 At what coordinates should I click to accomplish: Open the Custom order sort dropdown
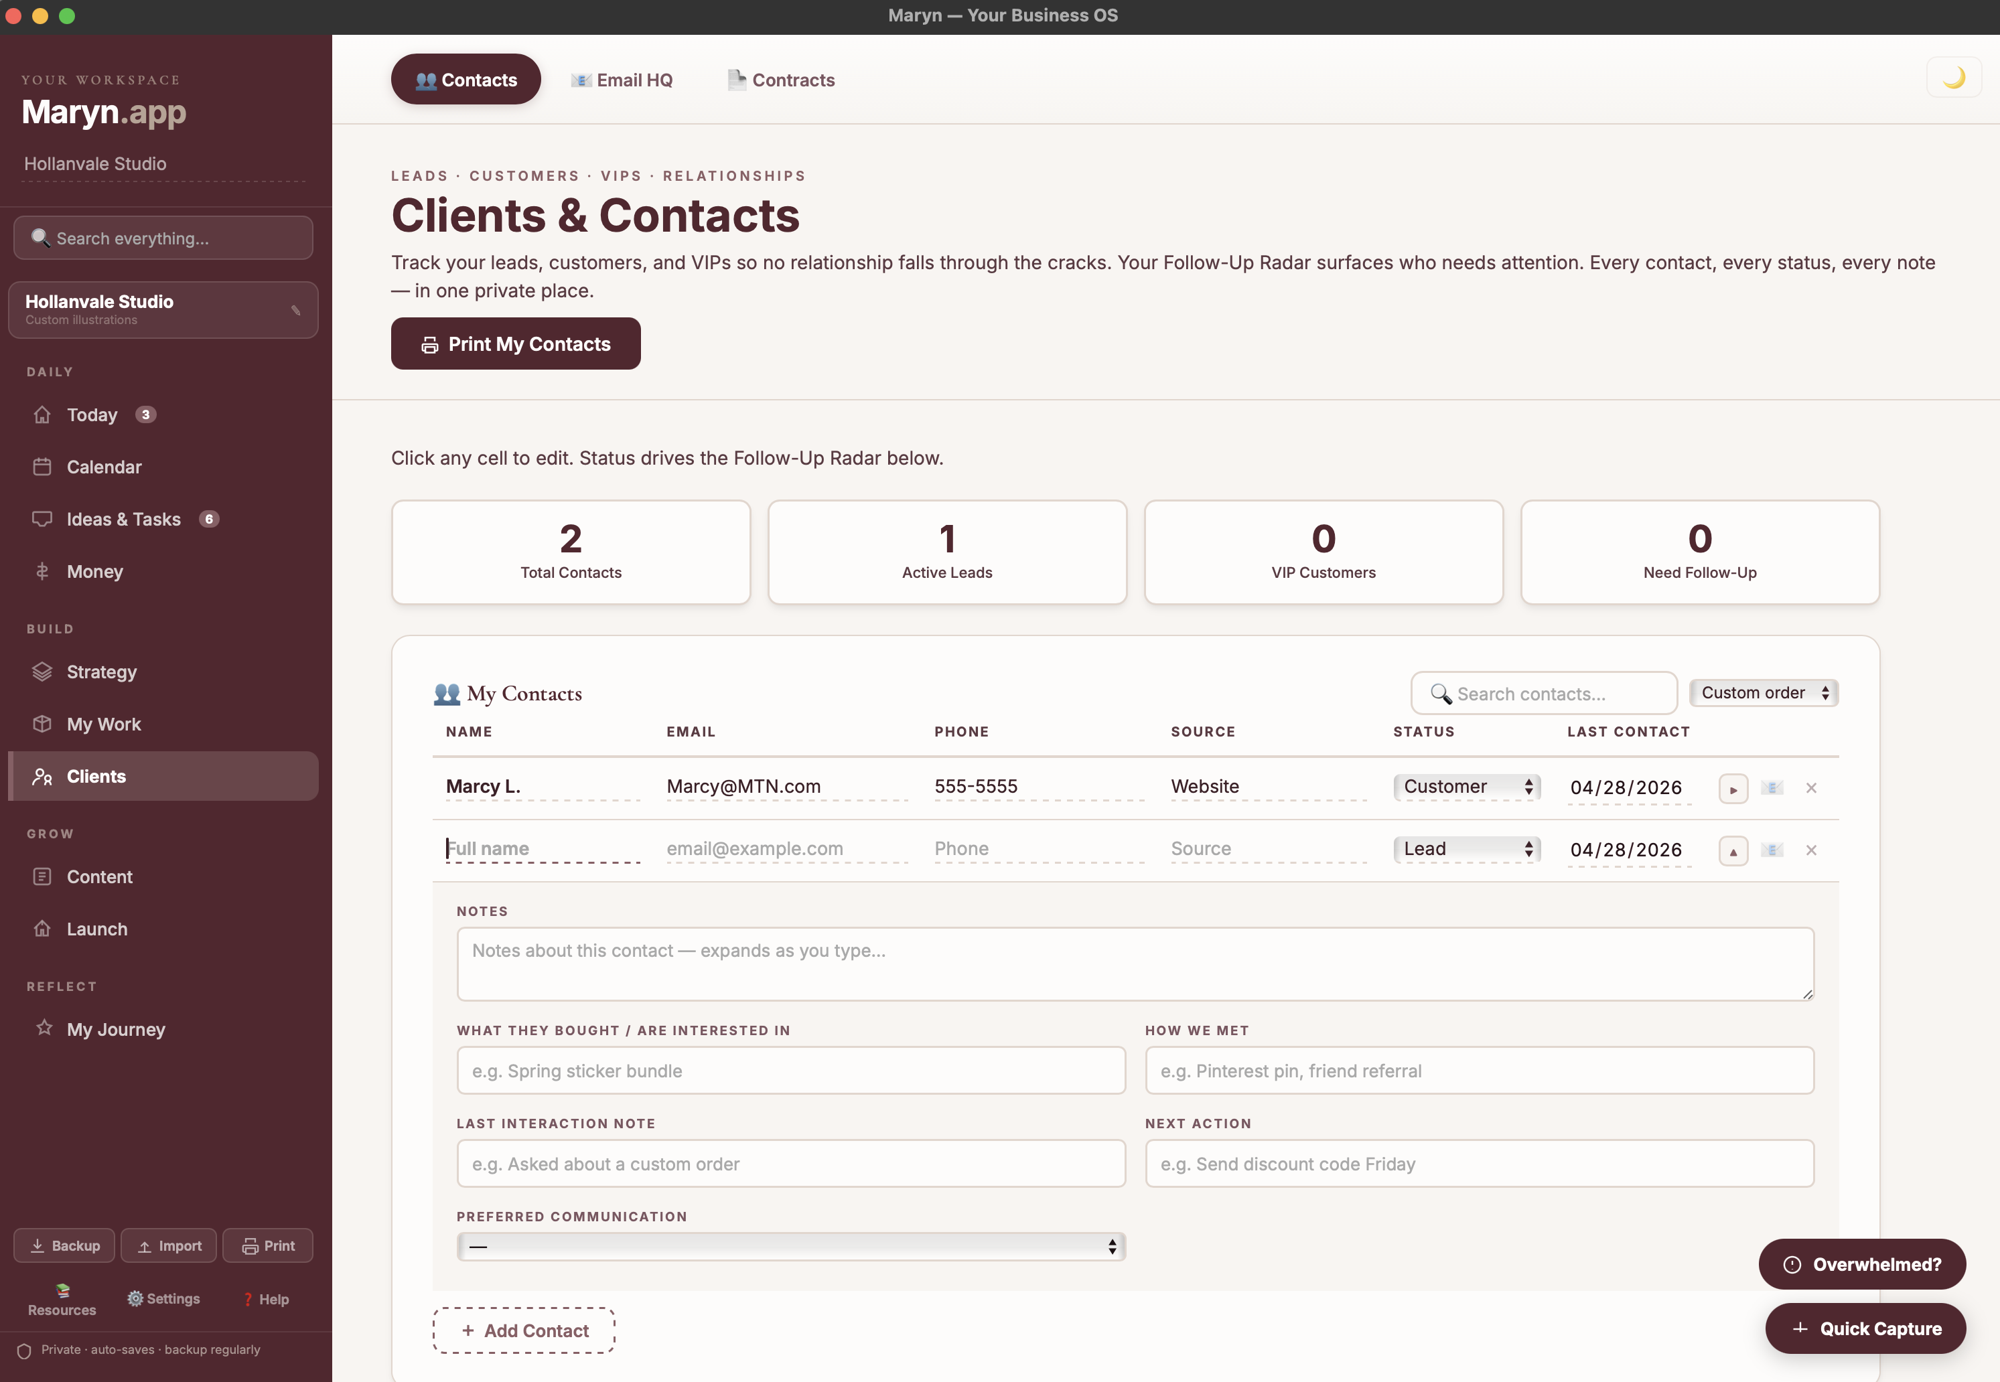pos(1764,693)
